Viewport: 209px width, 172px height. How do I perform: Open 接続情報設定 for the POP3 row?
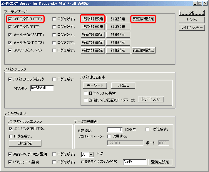[93, 42]
